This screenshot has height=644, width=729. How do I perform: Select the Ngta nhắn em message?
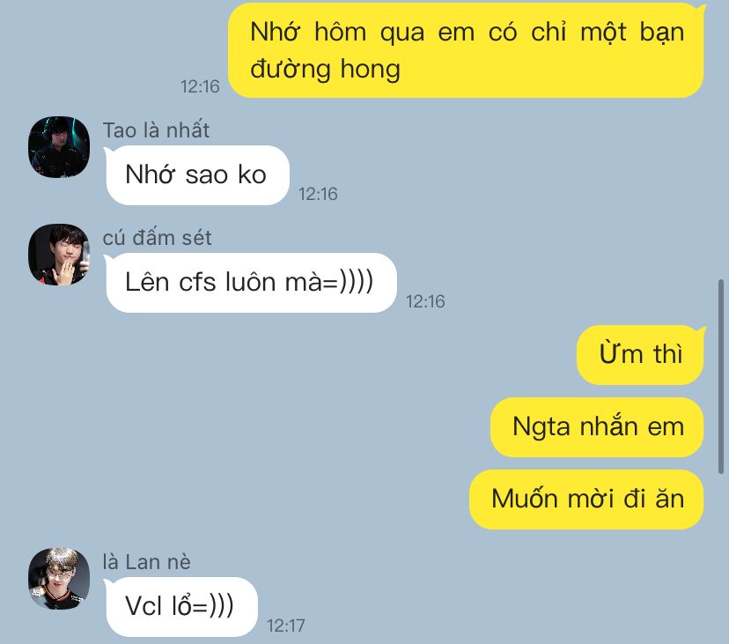click(x=597, y=426)
